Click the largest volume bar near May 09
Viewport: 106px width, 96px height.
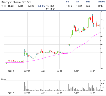pyautogui.click(x=25, y=86)
